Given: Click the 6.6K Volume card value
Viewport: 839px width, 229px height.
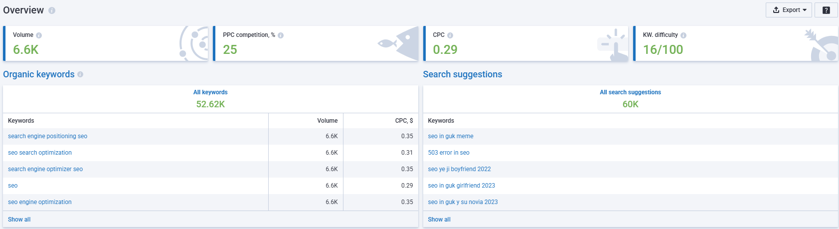Looking at the screenshot, I should click(25, 49).
